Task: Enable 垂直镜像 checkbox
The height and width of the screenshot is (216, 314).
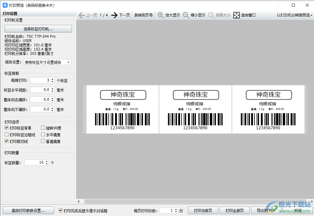Action: coord(43,141)
